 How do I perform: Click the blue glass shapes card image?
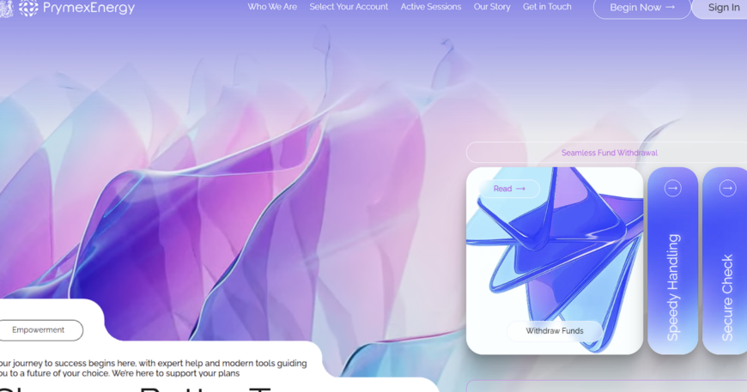[555, 257]
